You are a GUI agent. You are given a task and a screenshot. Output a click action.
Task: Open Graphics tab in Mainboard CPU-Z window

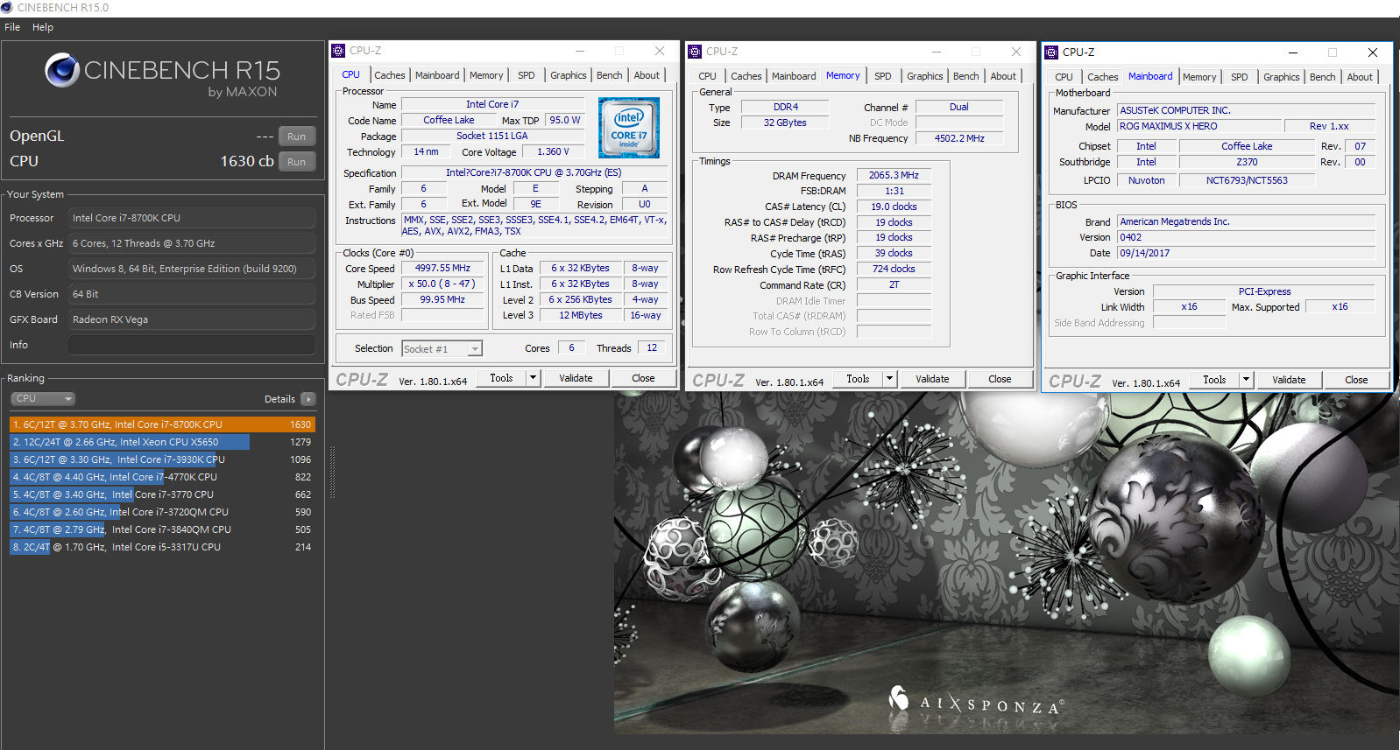1282,77
